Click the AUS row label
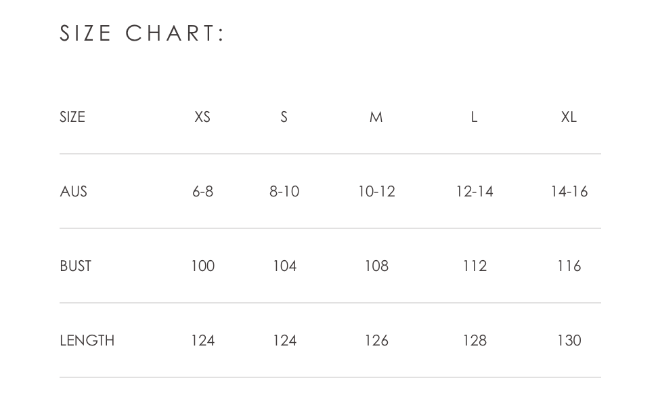Image resolution: width=658 pixels, height=397 pixels. [x=73, y=192]
